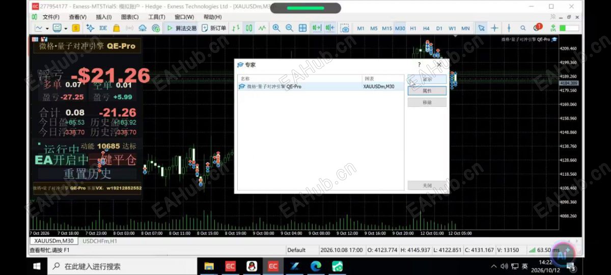This screenshot has height=275, width=611.
Task: Open the 文件(F) menu
Action: 51,17
